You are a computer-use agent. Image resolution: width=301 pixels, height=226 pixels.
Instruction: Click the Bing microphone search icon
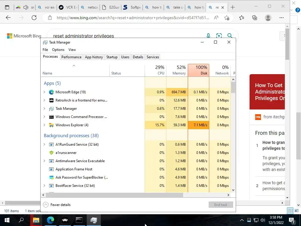(x=208, y=36)
